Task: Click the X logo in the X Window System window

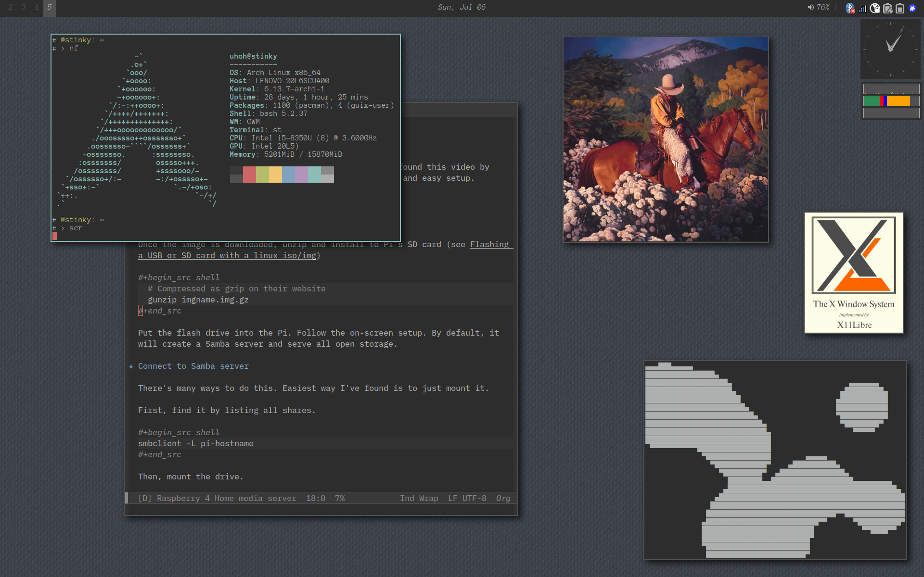Action: (x=853, y=255)
